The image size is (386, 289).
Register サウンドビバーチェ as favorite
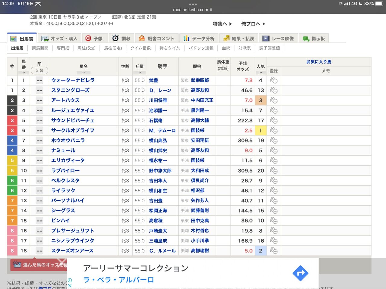click(x=274, y=120)
